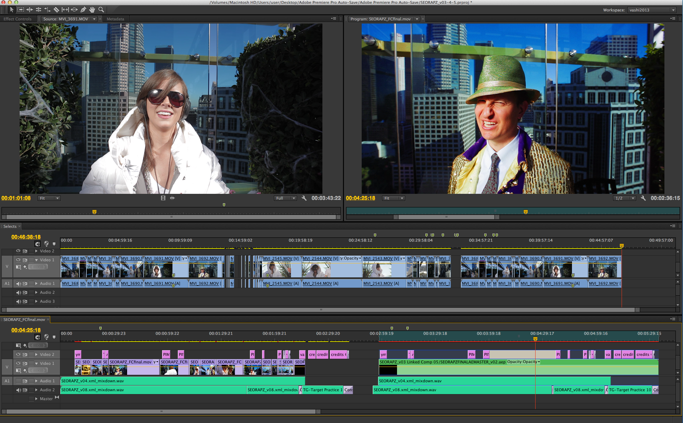
Task: Mute the Audio 1 track speaker icon
Action: coord(19,283)
